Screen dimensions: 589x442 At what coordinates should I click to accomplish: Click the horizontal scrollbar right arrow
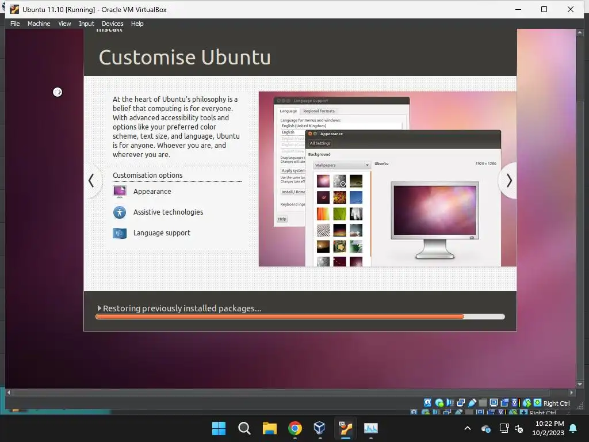pos(571,393)
